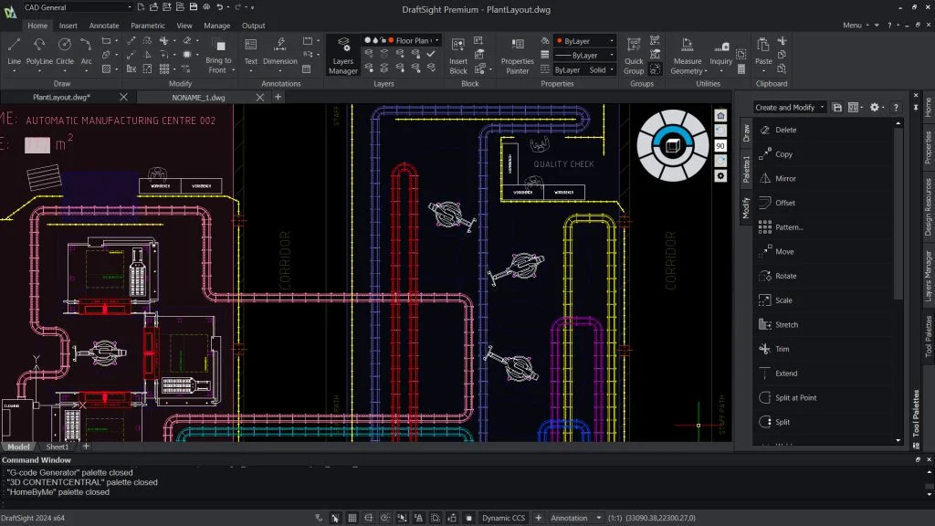Open the Layers Manager
Viewport: 935px width, 526px height.
pyautogui.click(x=342, y=54)
